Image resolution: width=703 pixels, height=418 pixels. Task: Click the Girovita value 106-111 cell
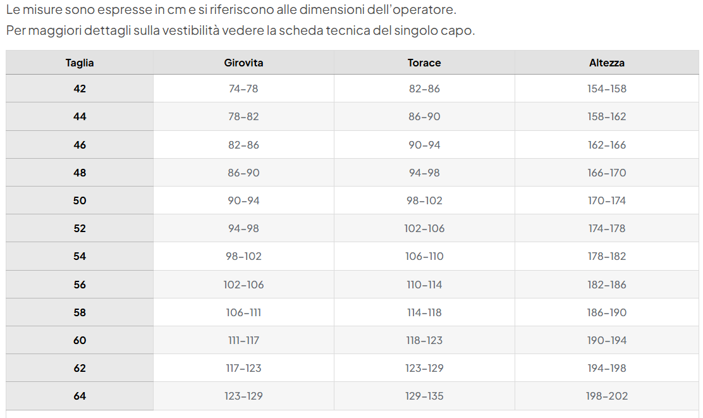[x=243, y=312]
